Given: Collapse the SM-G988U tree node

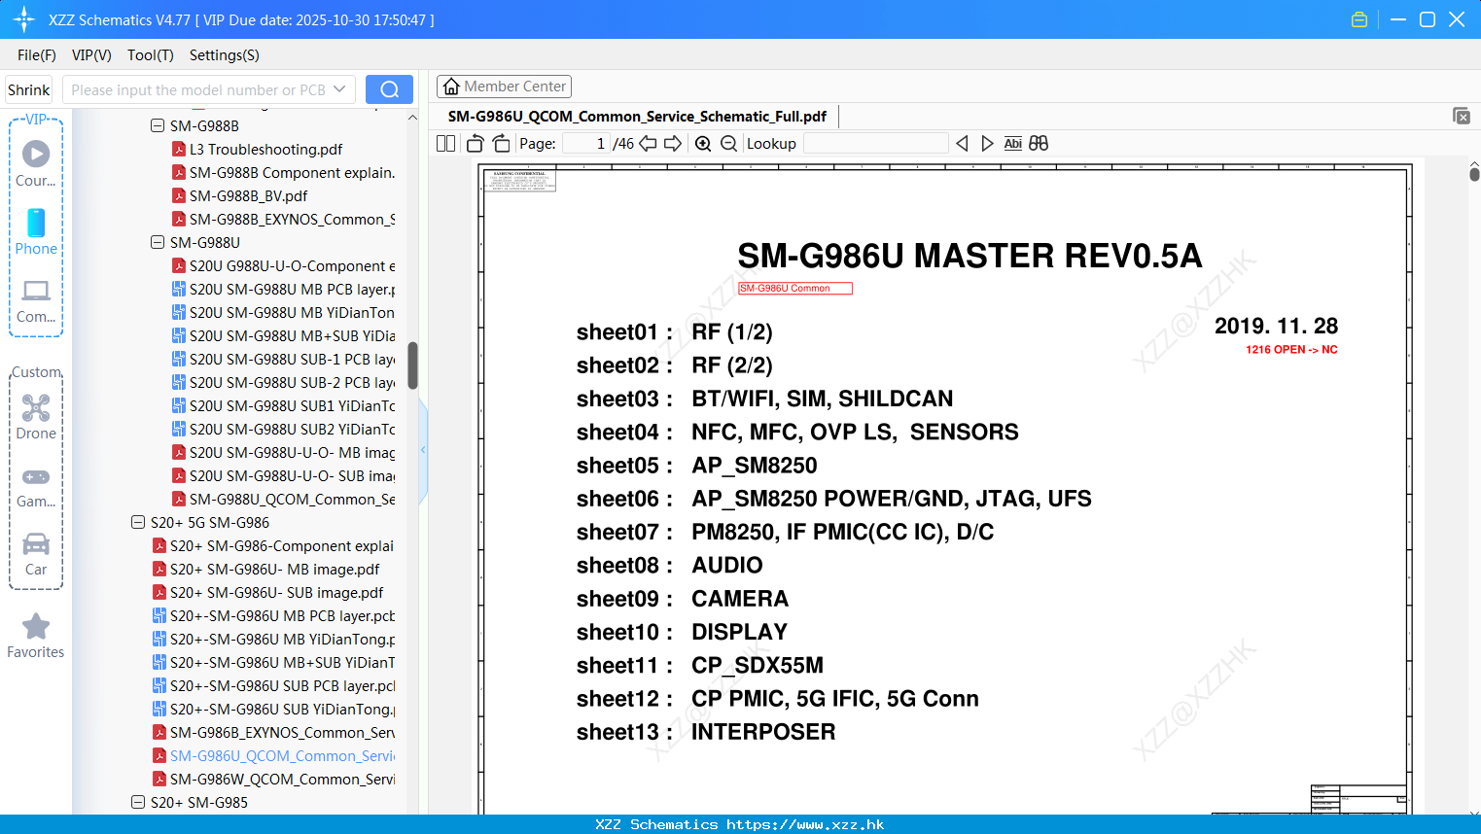Looking at the screenshot, I should 158,242.
